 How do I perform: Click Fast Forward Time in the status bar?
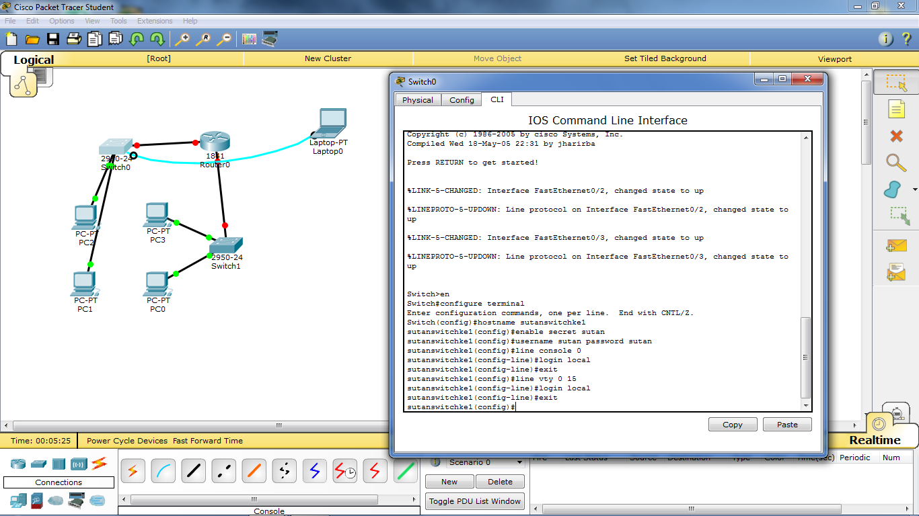click(x=208, y=441)
